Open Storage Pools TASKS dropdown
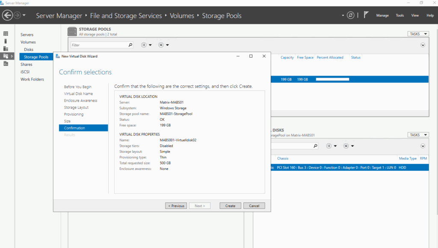 [x=418, y=34]
